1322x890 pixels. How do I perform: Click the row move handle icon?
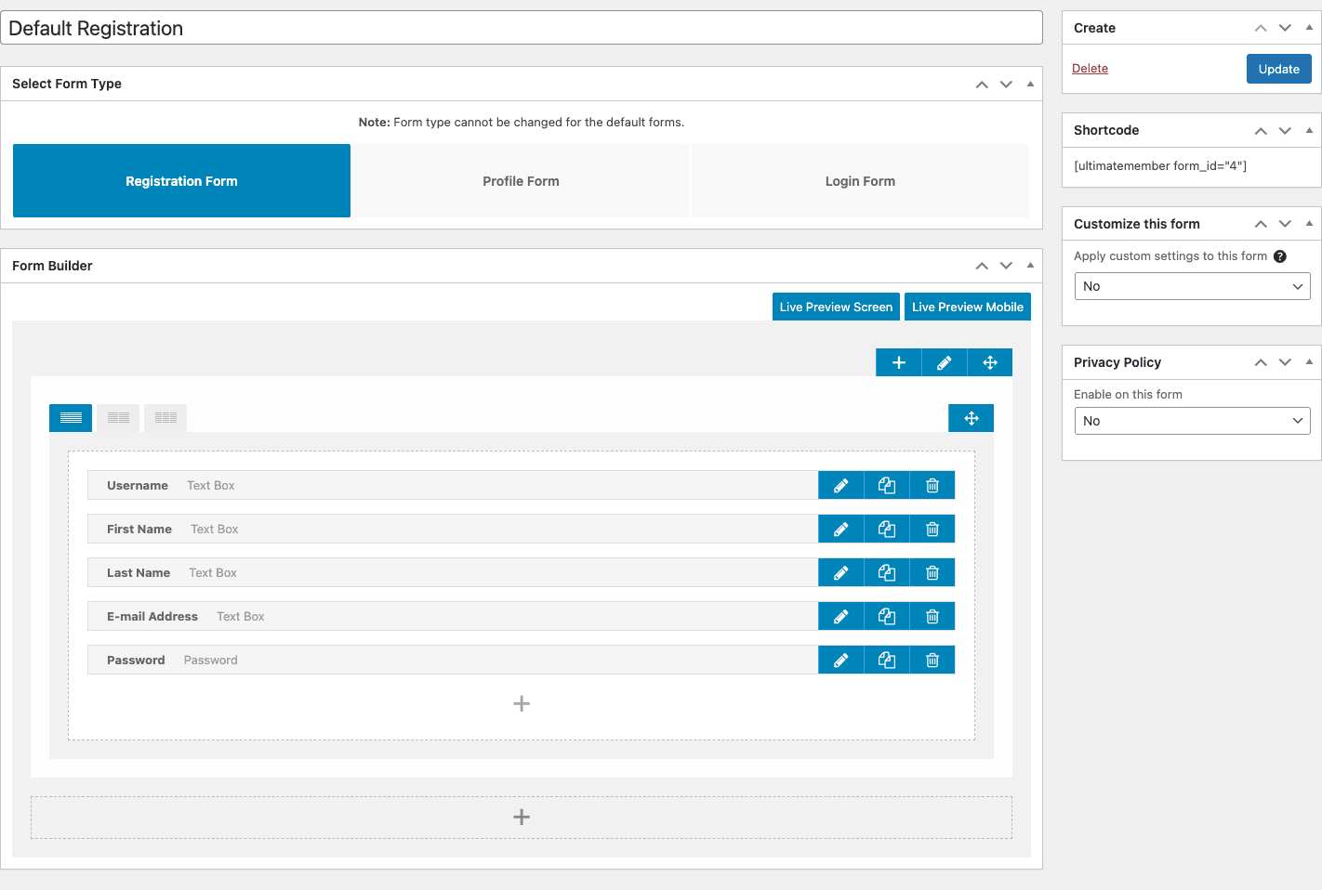click(x=990, y=362)
